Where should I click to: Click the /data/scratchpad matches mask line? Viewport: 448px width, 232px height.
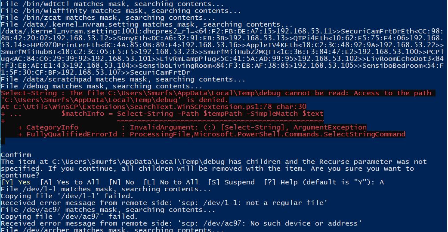point(117,79)
